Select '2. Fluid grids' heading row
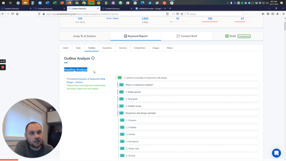Viewport: 286px width, 161px height. coord(188,99)
